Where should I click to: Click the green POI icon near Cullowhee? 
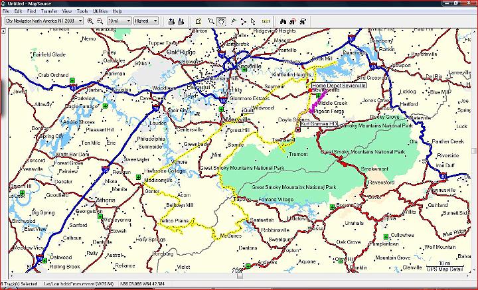(386, 237)
